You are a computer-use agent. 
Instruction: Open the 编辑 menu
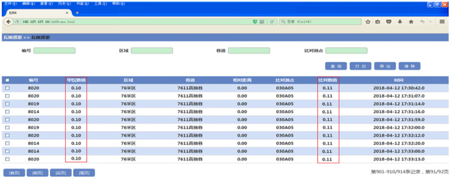[x=28, y=4]
